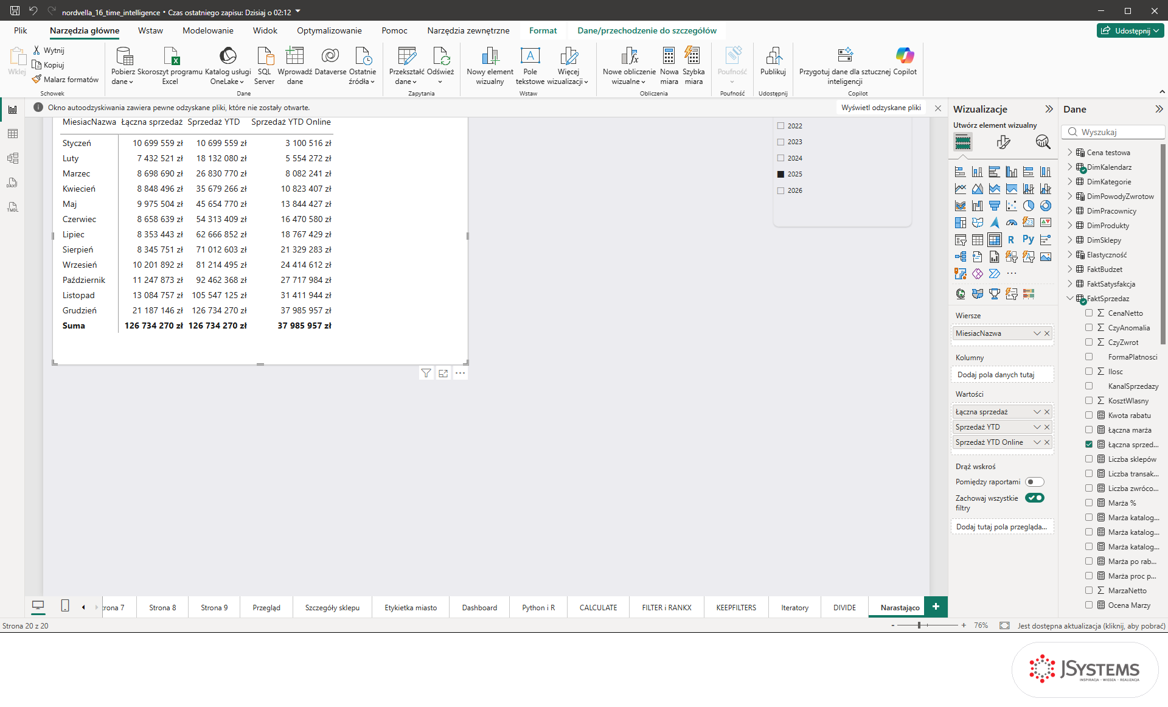The width and height of the screenshot is (1168, 707).
Task: Open Model view in left sidebar
Action: pos(12,158)
